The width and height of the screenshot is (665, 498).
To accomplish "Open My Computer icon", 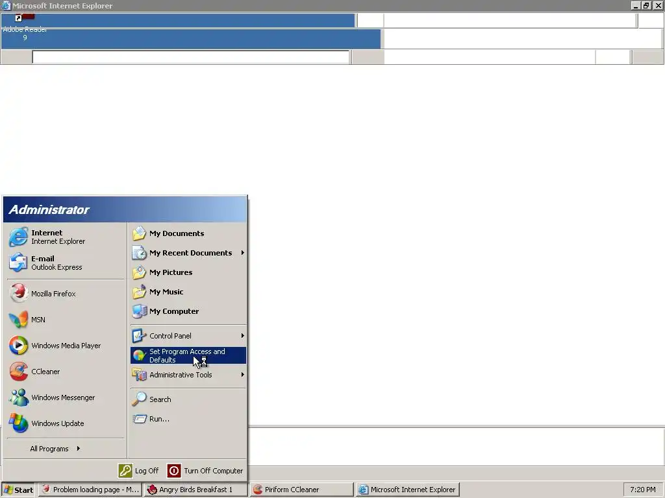I will [139, 311].
